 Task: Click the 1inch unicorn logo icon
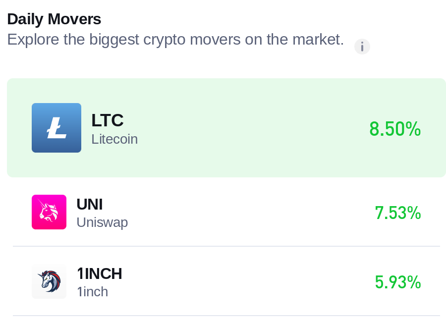tap(49, 281)
